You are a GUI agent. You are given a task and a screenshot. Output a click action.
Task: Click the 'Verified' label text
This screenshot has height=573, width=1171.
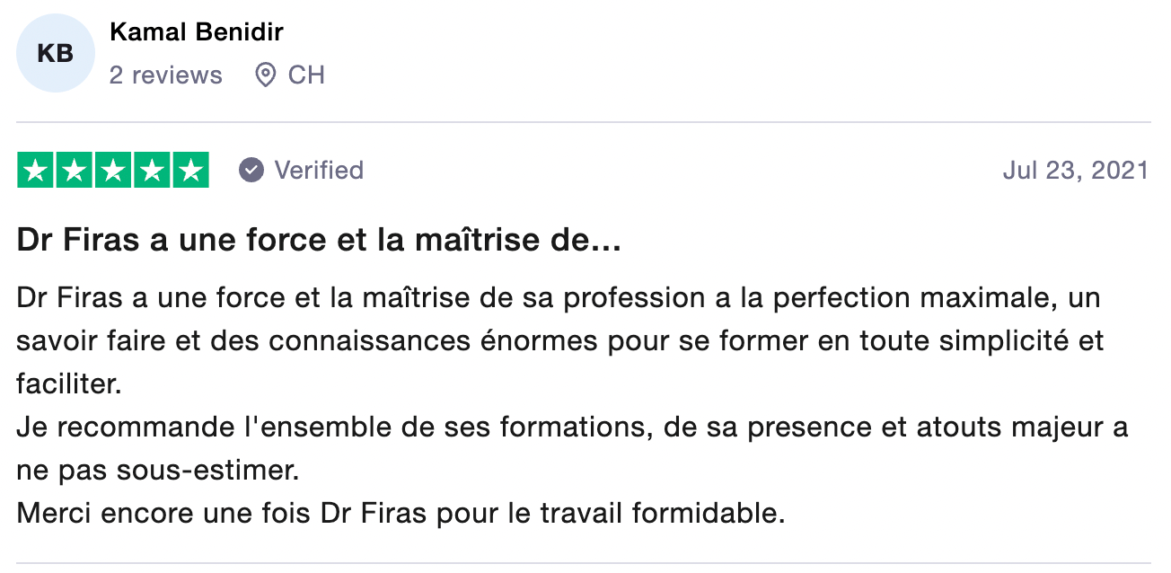319,170
